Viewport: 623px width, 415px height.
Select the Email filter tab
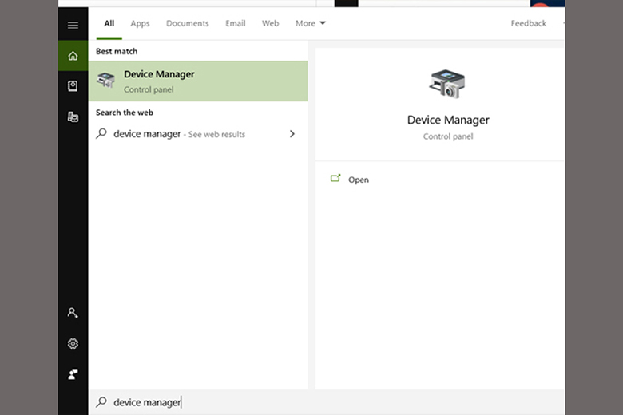[235, 23]
